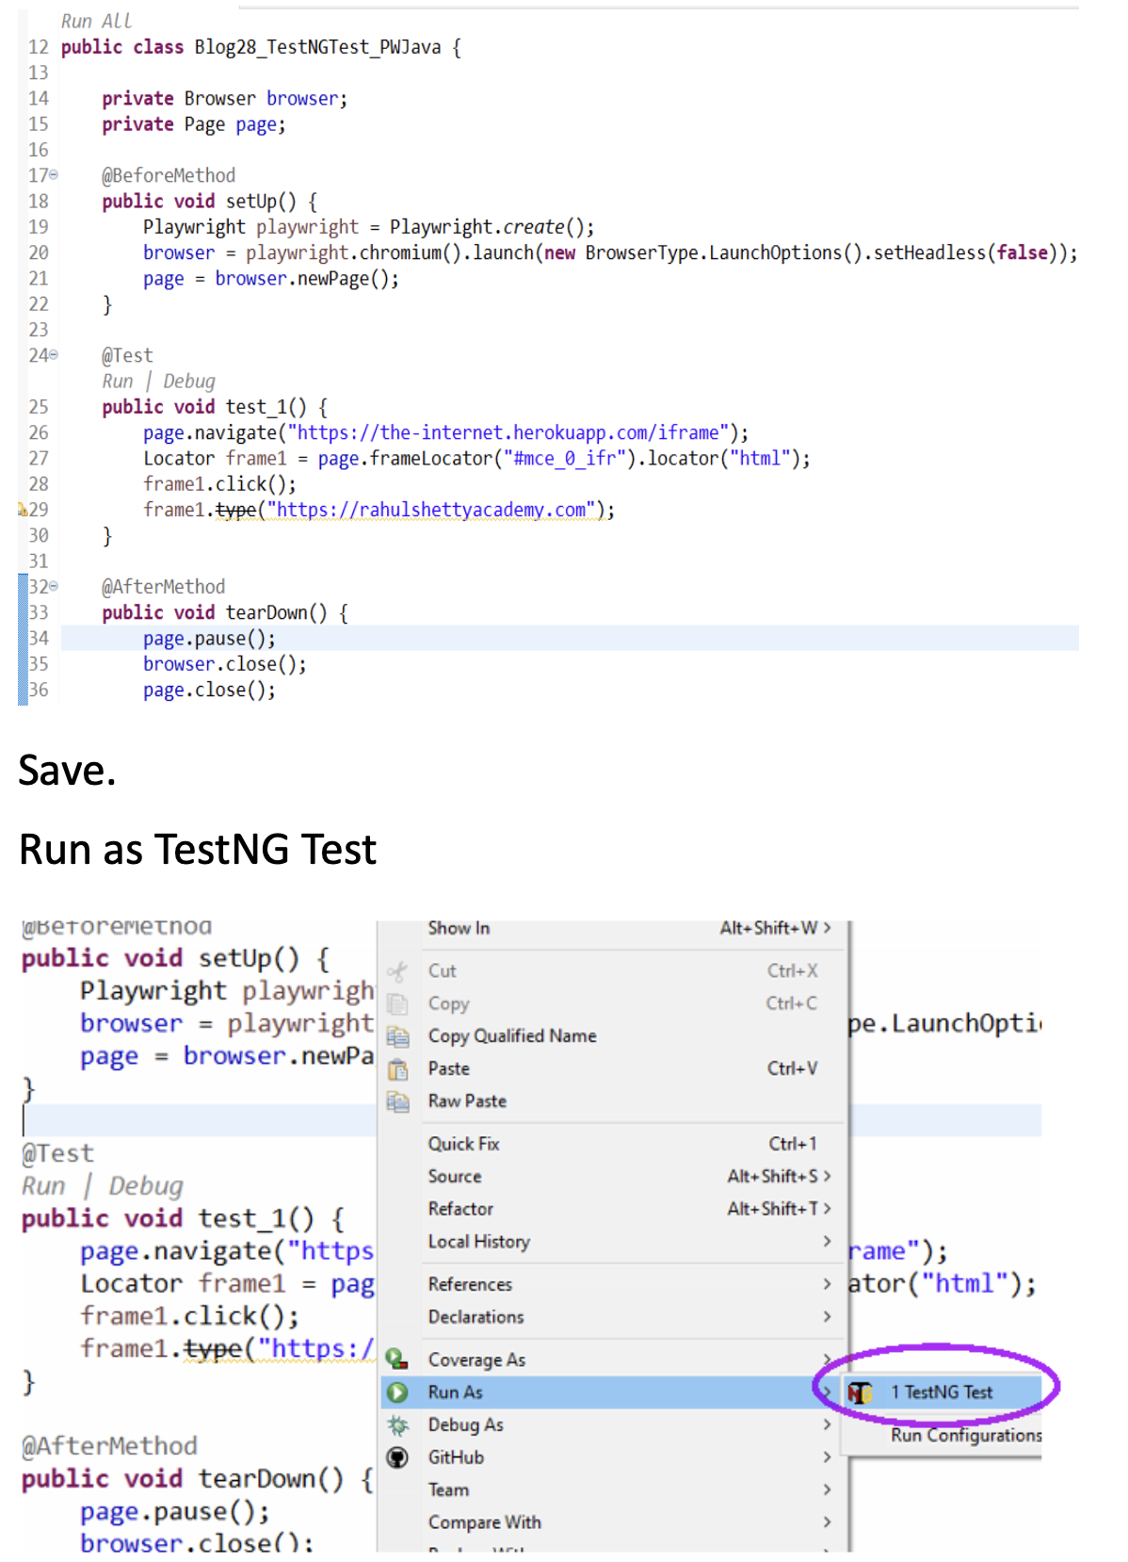Click the GitHub octocat icon
1128x1562 pixels.
click(398, 1457)
